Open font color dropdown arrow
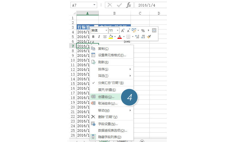 [124, 37]
